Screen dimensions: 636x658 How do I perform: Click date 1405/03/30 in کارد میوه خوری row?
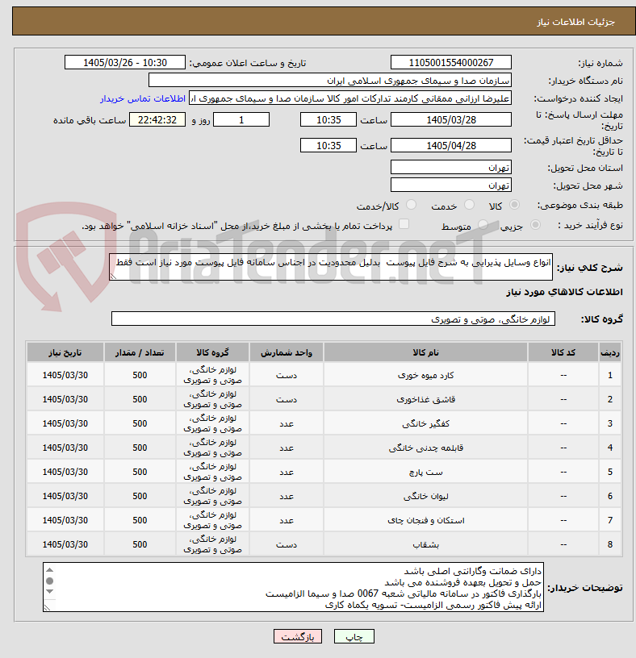click(65, 375)
